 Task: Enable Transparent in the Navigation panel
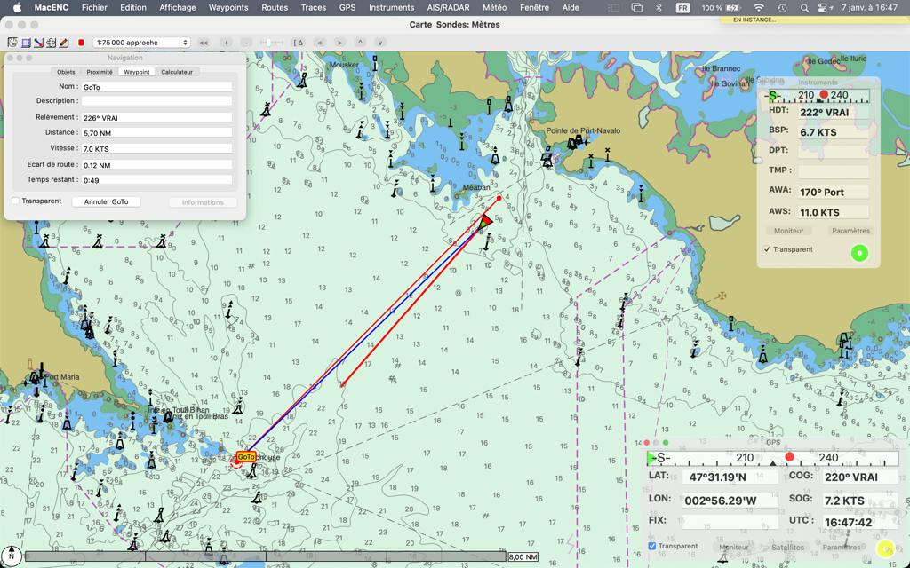pyautogui.click(x=16, y=201)
